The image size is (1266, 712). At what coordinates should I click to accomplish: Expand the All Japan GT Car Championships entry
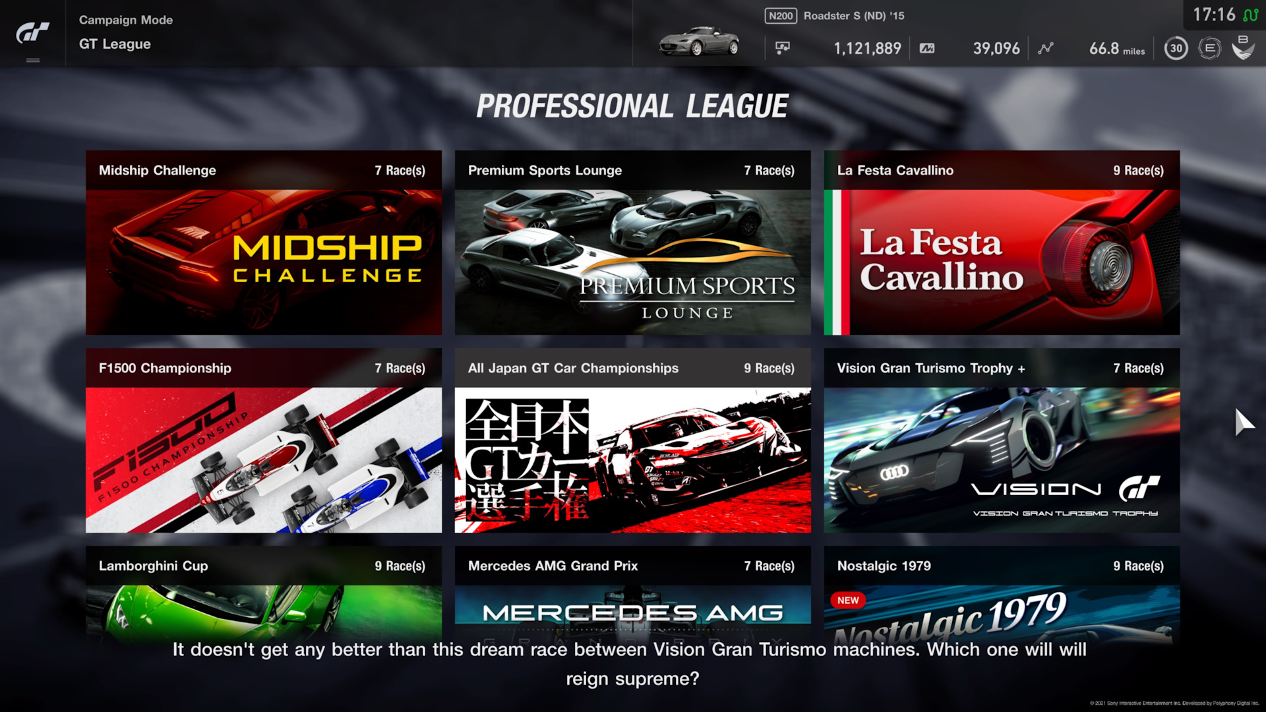click(x=632, y=442)
